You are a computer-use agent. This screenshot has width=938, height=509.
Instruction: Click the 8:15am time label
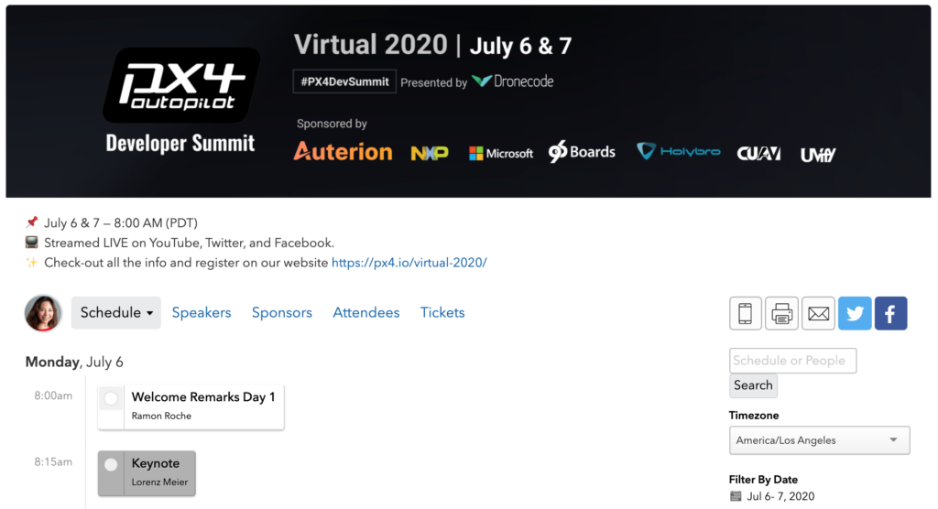click(x=53, y=461)
